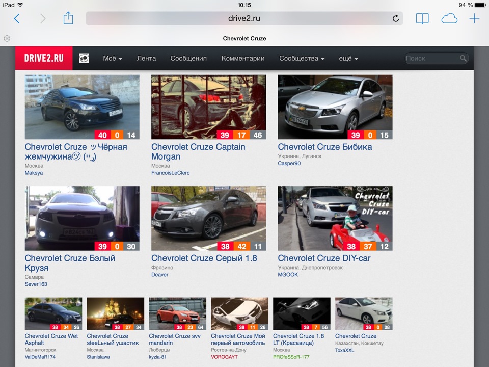Add a new tab with plus icon
This screenshot has width=489, height=367.
click(x=474, y=18)
